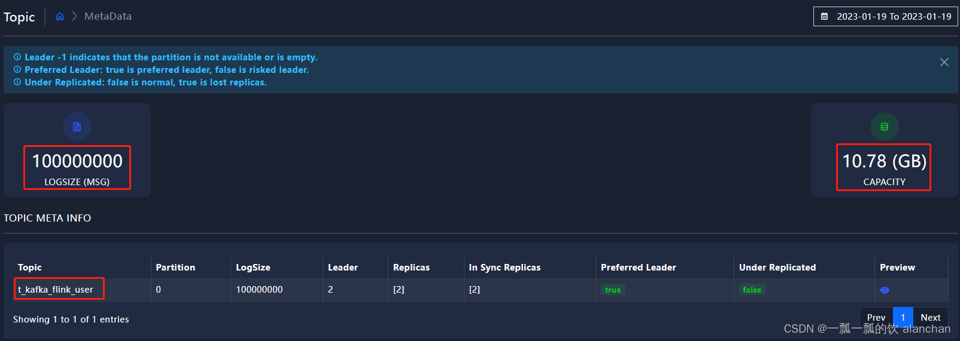This screenshot has height=341, width=960.
Task: Click the green 'true' Preferred Leader badge
Action: click(613, 290)
